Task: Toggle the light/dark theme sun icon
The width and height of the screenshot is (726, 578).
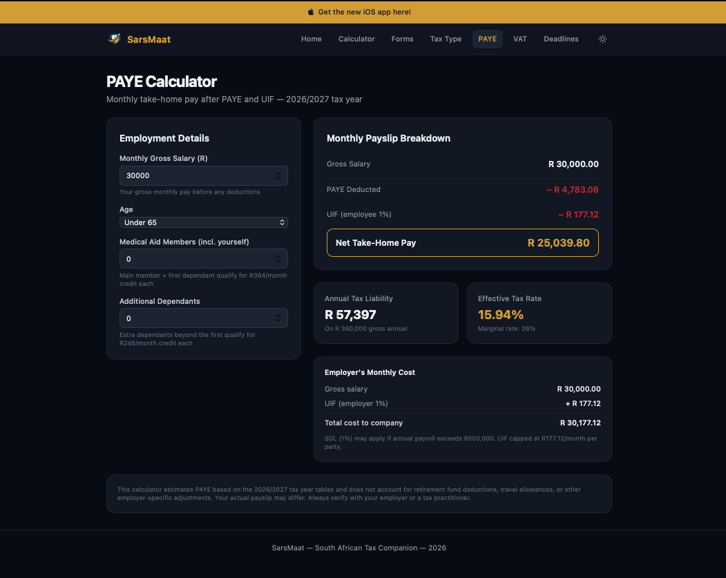Action: [x=602, y=39]
